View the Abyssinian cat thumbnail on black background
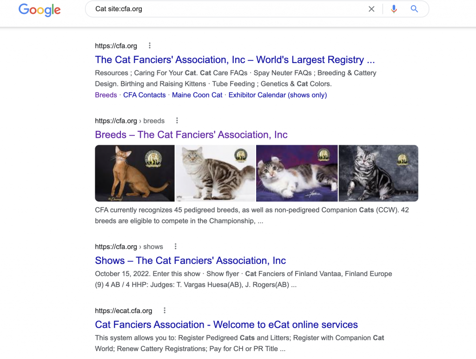Image resolution: width=476 pixels, height=359 pixels. click(x=135, y=173)
